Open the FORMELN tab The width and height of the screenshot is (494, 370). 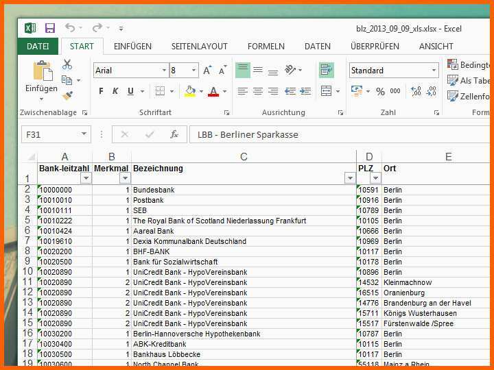pos(266,47)
